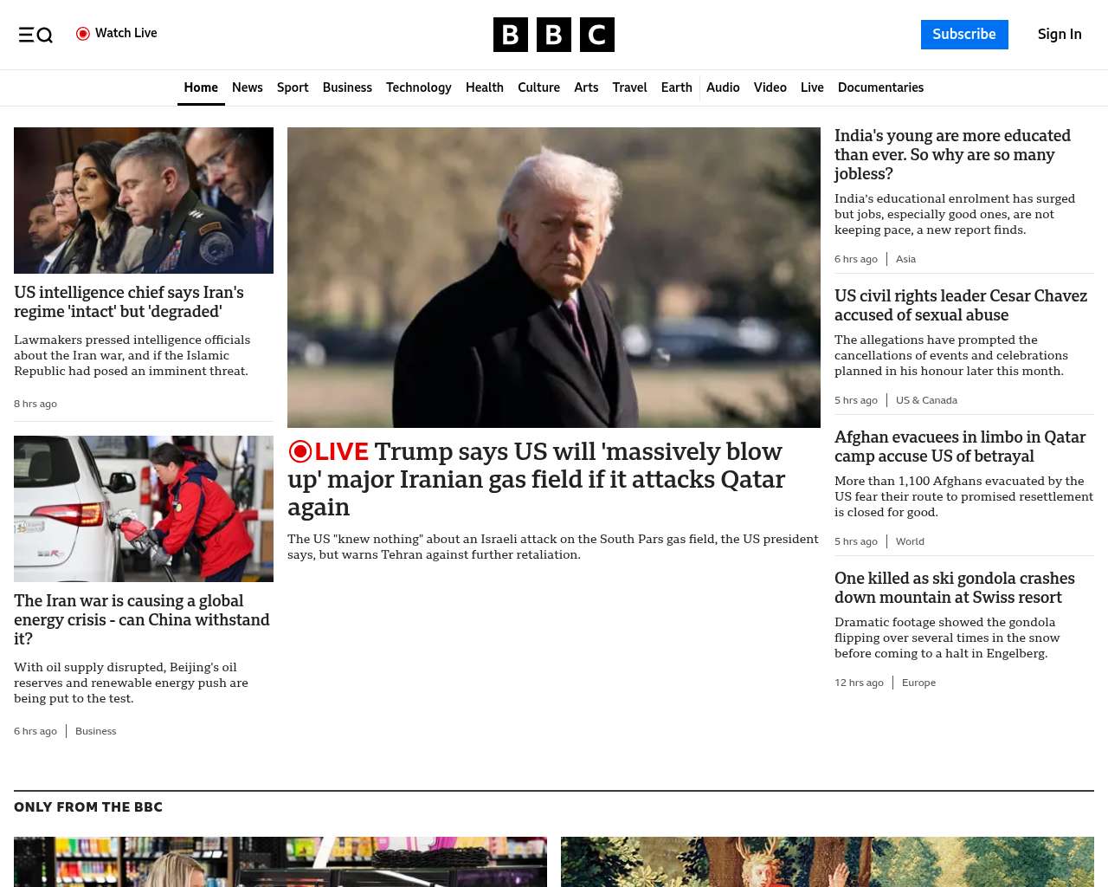The height and width of the screenshot is (887, 1108).
Task: Read the Swiss ski gondola crash story
Action: [955, 587]
